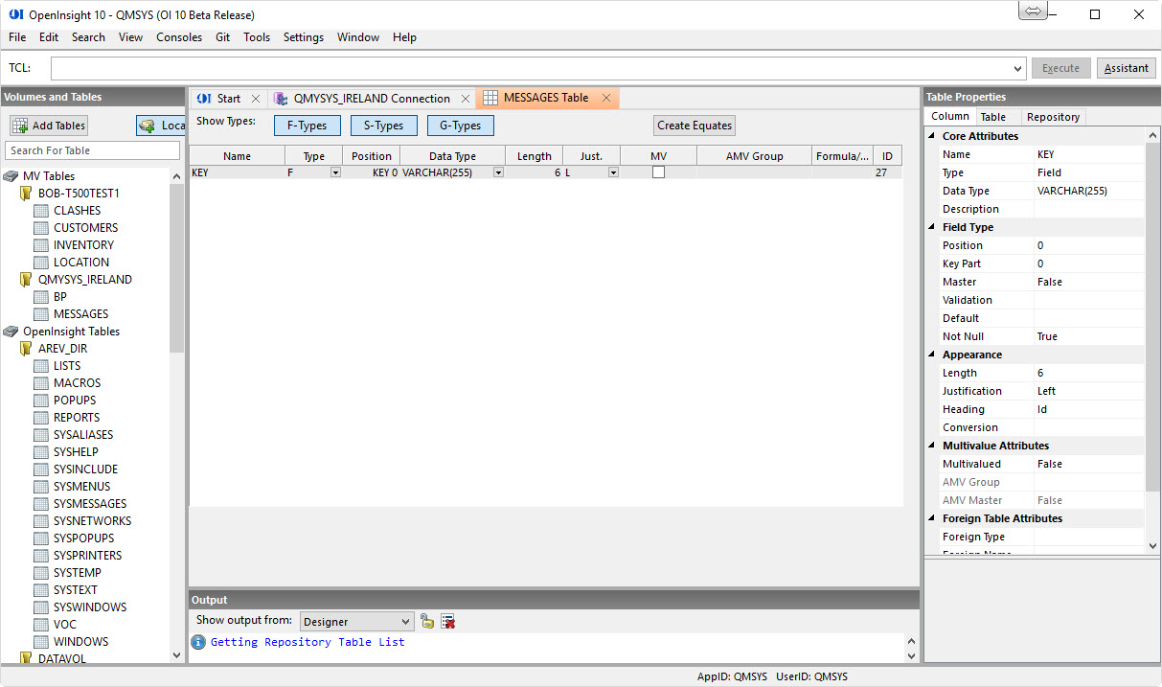Screen dimensions: 1162x687
Task: Click the BP table grid icon
Action: [x=41, y=297]
